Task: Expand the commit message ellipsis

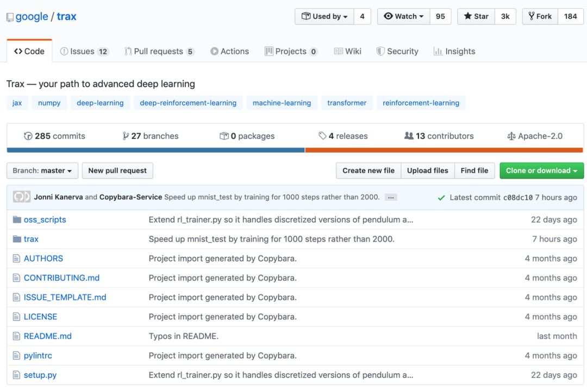Action: click(x=390, y=197)
